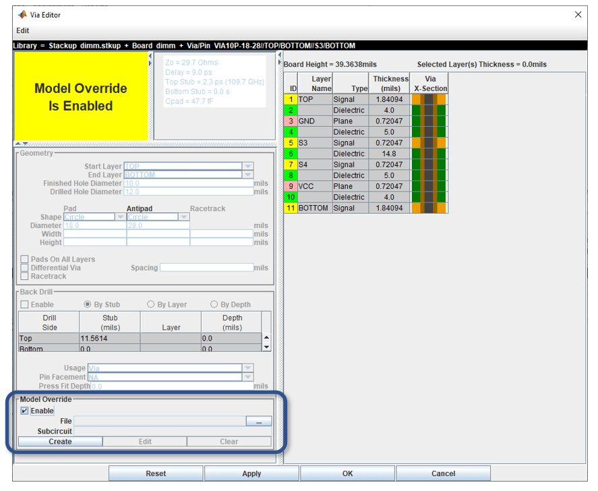Click the scroll-down arrow on the Back Drill table

[266, 347]
